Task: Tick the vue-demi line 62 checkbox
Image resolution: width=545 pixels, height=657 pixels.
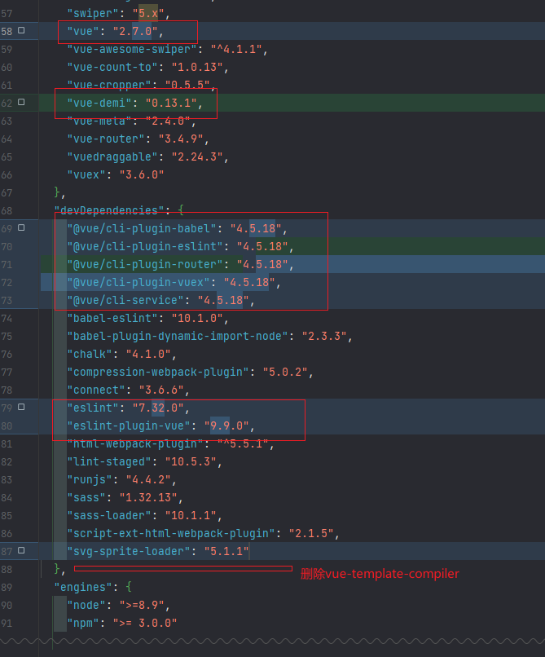Action: 21,103
